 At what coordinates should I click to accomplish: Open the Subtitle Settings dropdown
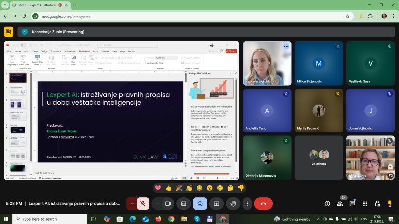(x=191, y=63)
